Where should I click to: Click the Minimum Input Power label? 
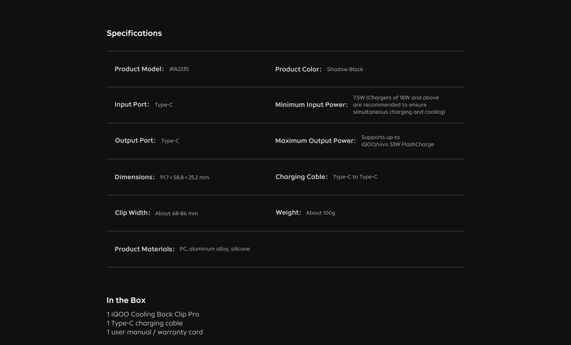tap(311, 105)
